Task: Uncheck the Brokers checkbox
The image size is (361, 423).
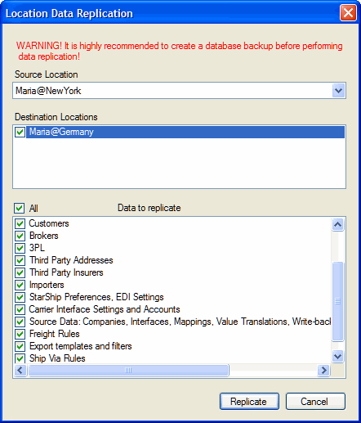Action: [20, 236]
